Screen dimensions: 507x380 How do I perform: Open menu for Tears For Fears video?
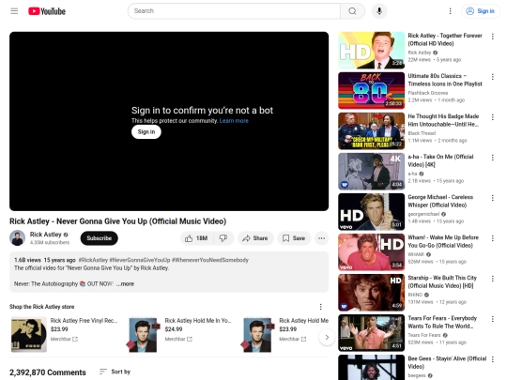tap(493, 319)
